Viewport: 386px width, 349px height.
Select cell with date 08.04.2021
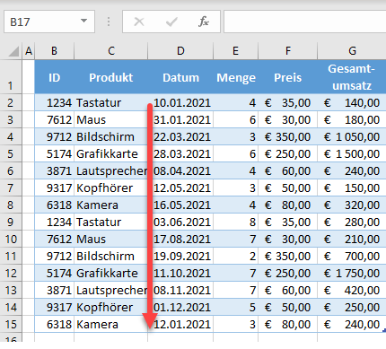point(180,170)
